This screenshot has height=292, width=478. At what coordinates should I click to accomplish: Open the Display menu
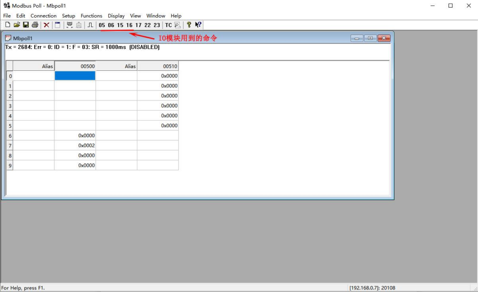[116, 16]
